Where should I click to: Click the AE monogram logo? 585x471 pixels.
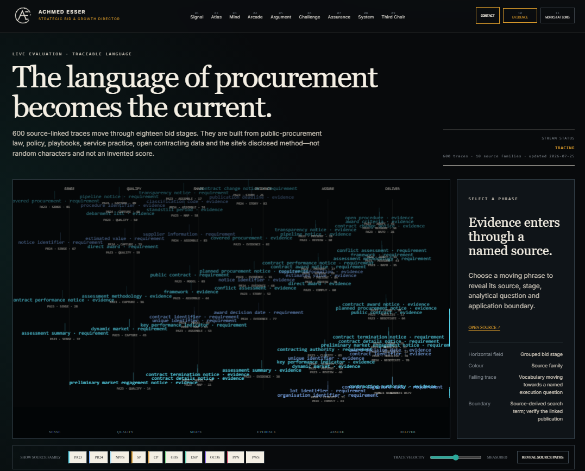click(x=22, y=16)
